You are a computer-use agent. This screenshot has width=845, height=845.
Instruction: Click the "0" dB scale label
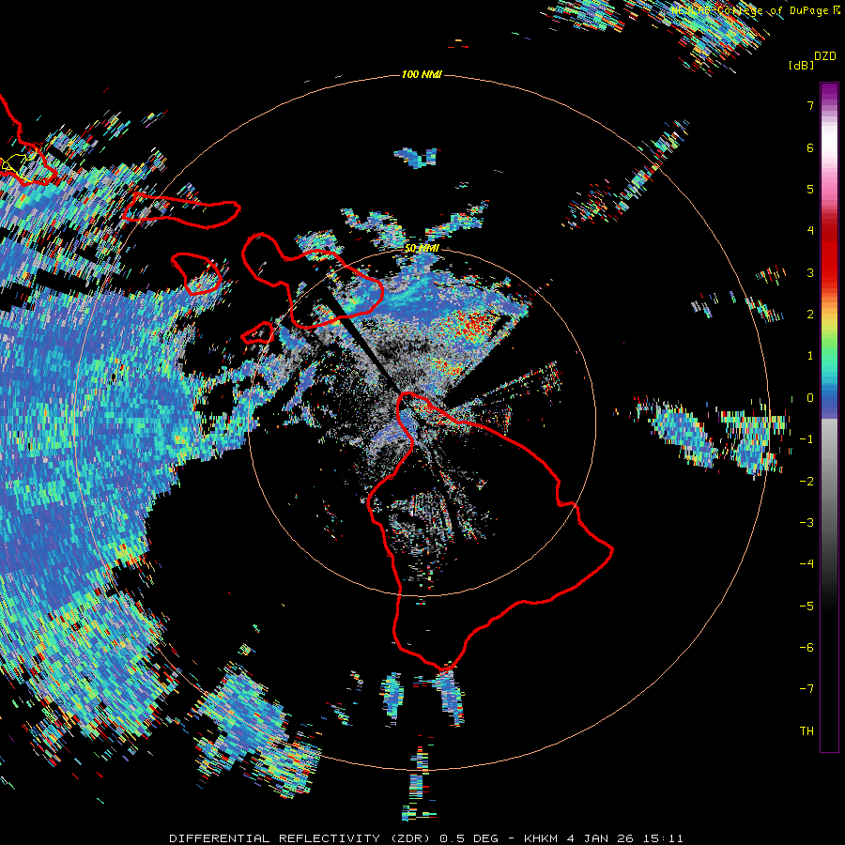click(810, 398)
